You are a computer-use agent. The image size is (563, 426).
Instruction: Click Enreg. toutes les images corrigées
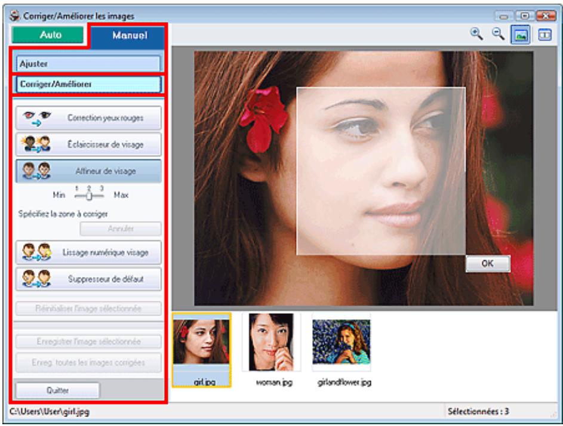coord(88,363)
